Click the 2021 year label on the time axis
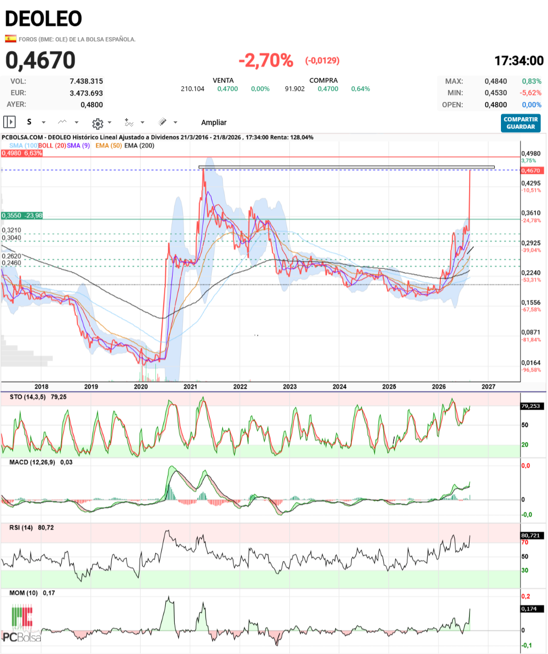Screen dimensions: 548x654 click(190, 387)
